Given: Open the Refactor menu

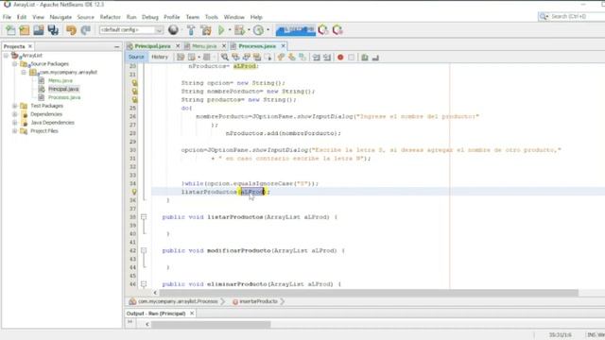Looking at the screenshot, I should click(x=111, y=17).
